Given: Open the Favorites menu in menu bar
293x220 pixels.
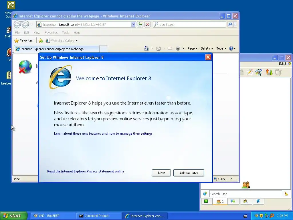Looking at the screenshot, I should tap(51, 33).
